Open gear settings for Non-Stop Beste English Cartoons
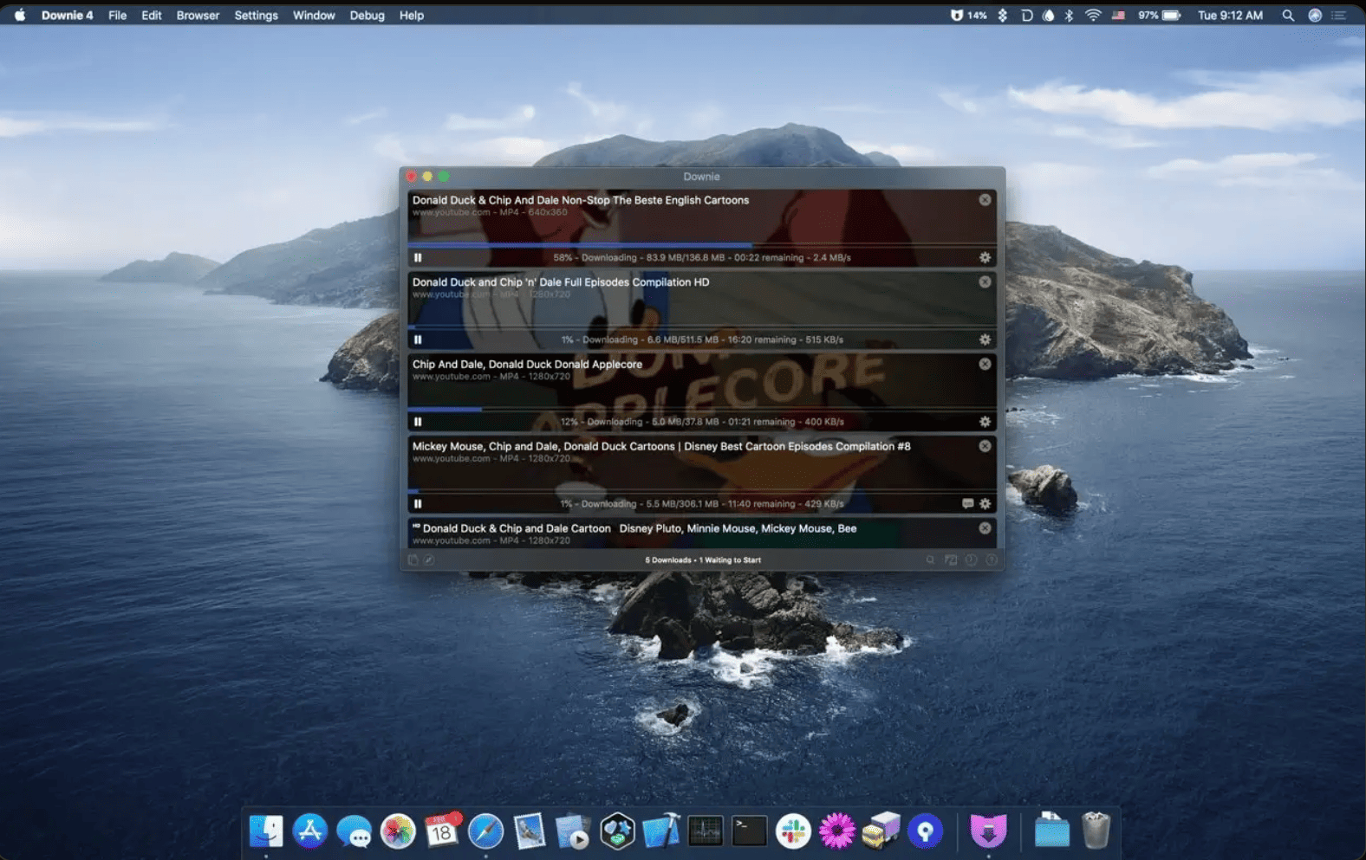Screen dimensions: 1366x860 pyautogui.click(x=985, y=257)
